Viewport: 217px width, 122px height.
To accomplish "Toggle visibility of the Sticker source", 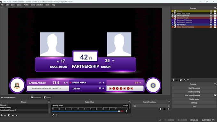I will 211,11.
